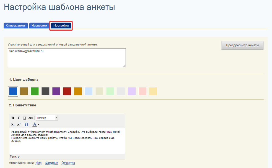Image resolution: width=272 pixels, height=168 pixels.
Task: Apply subscript formatting
Action: coord(13,124)
